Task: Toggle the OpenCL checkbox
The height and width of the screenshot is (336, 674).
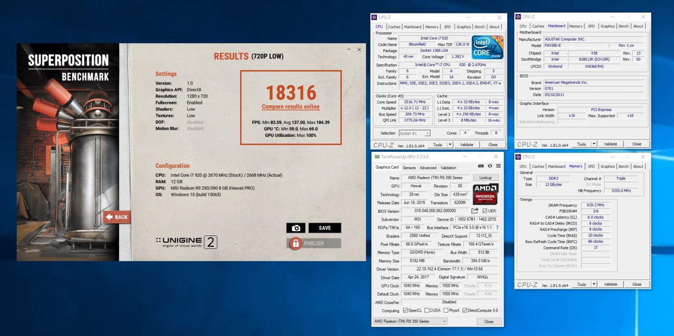Action: pyautogui.click(x=405, y=310)
